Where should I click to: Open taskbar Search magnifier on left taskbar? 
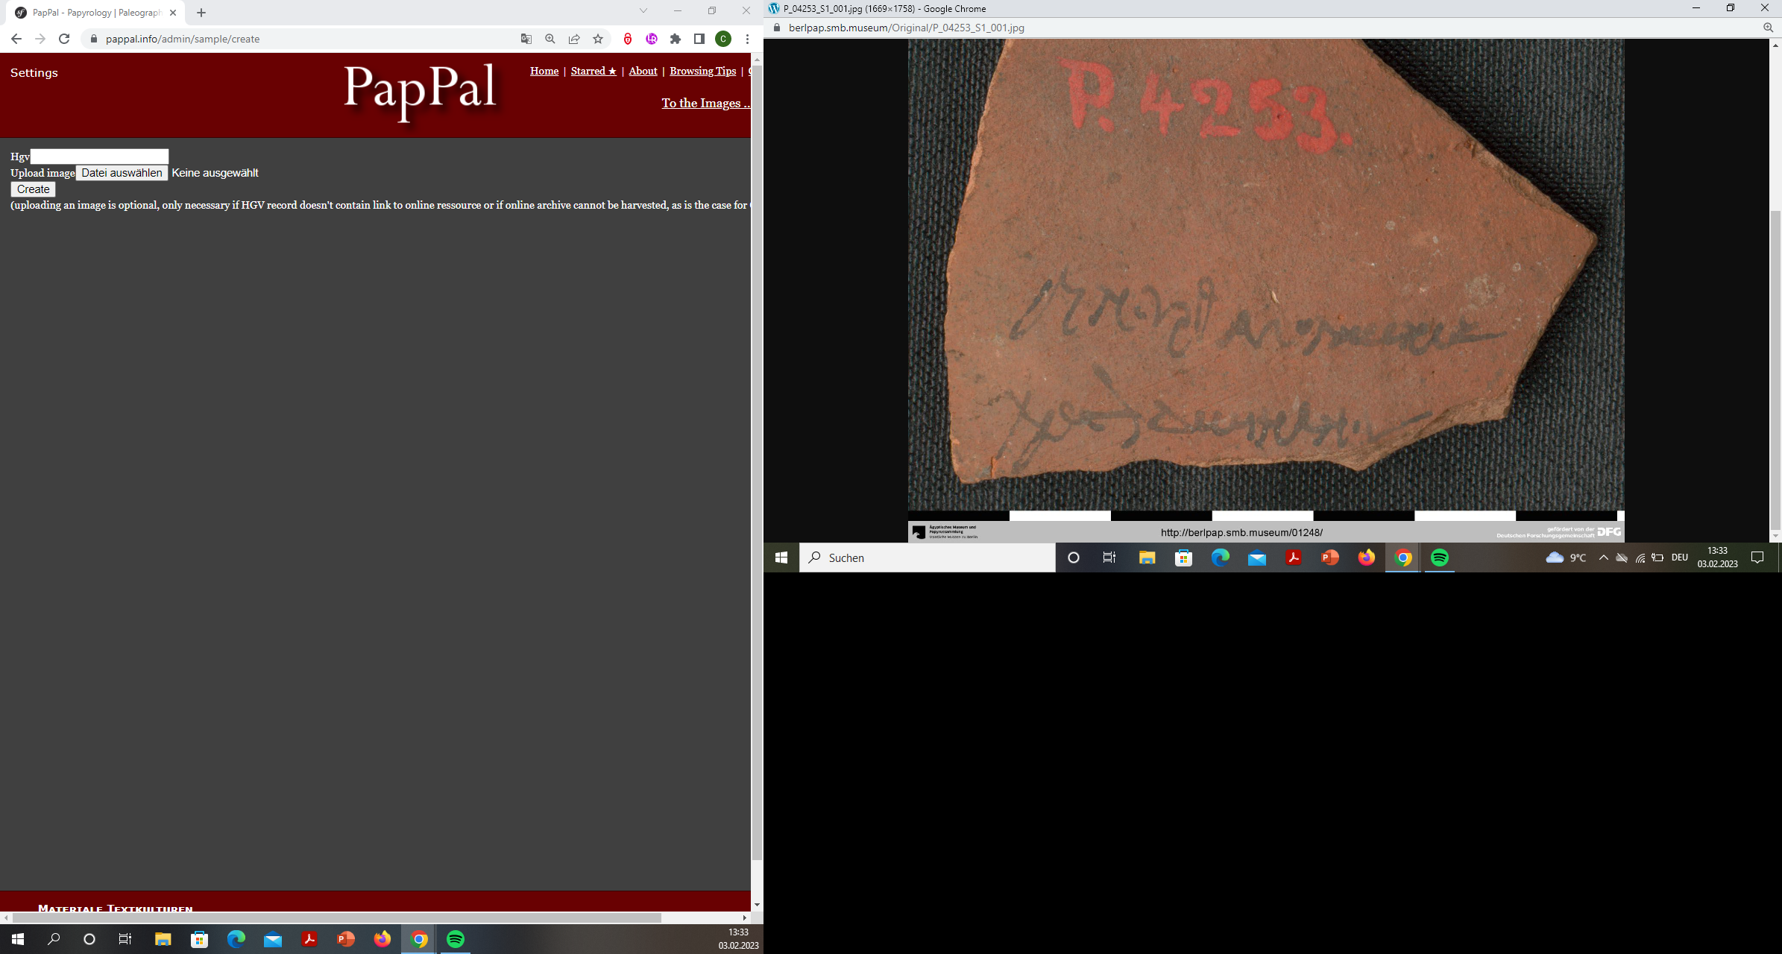click(x=54, y=939)
